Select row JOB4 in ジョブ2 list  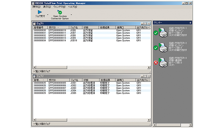coord(91,91)
